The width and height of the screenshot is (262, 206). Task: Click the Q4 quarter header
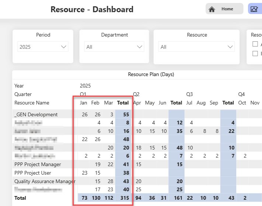coord(241,94)
